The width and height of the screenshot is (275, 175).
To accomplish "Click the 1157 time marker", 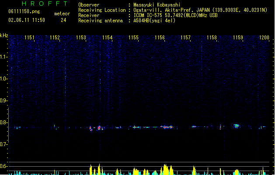I will (x=185, y=38).
